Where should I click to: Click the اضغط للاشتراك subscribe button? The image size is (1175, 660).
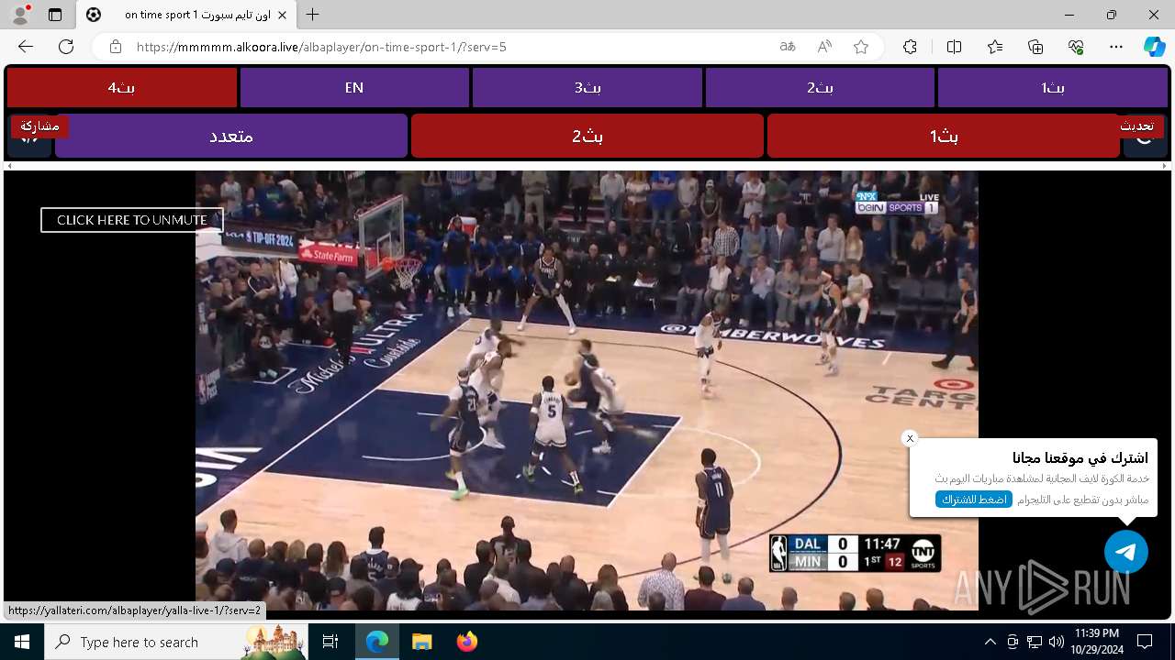[x=974, y=500]
